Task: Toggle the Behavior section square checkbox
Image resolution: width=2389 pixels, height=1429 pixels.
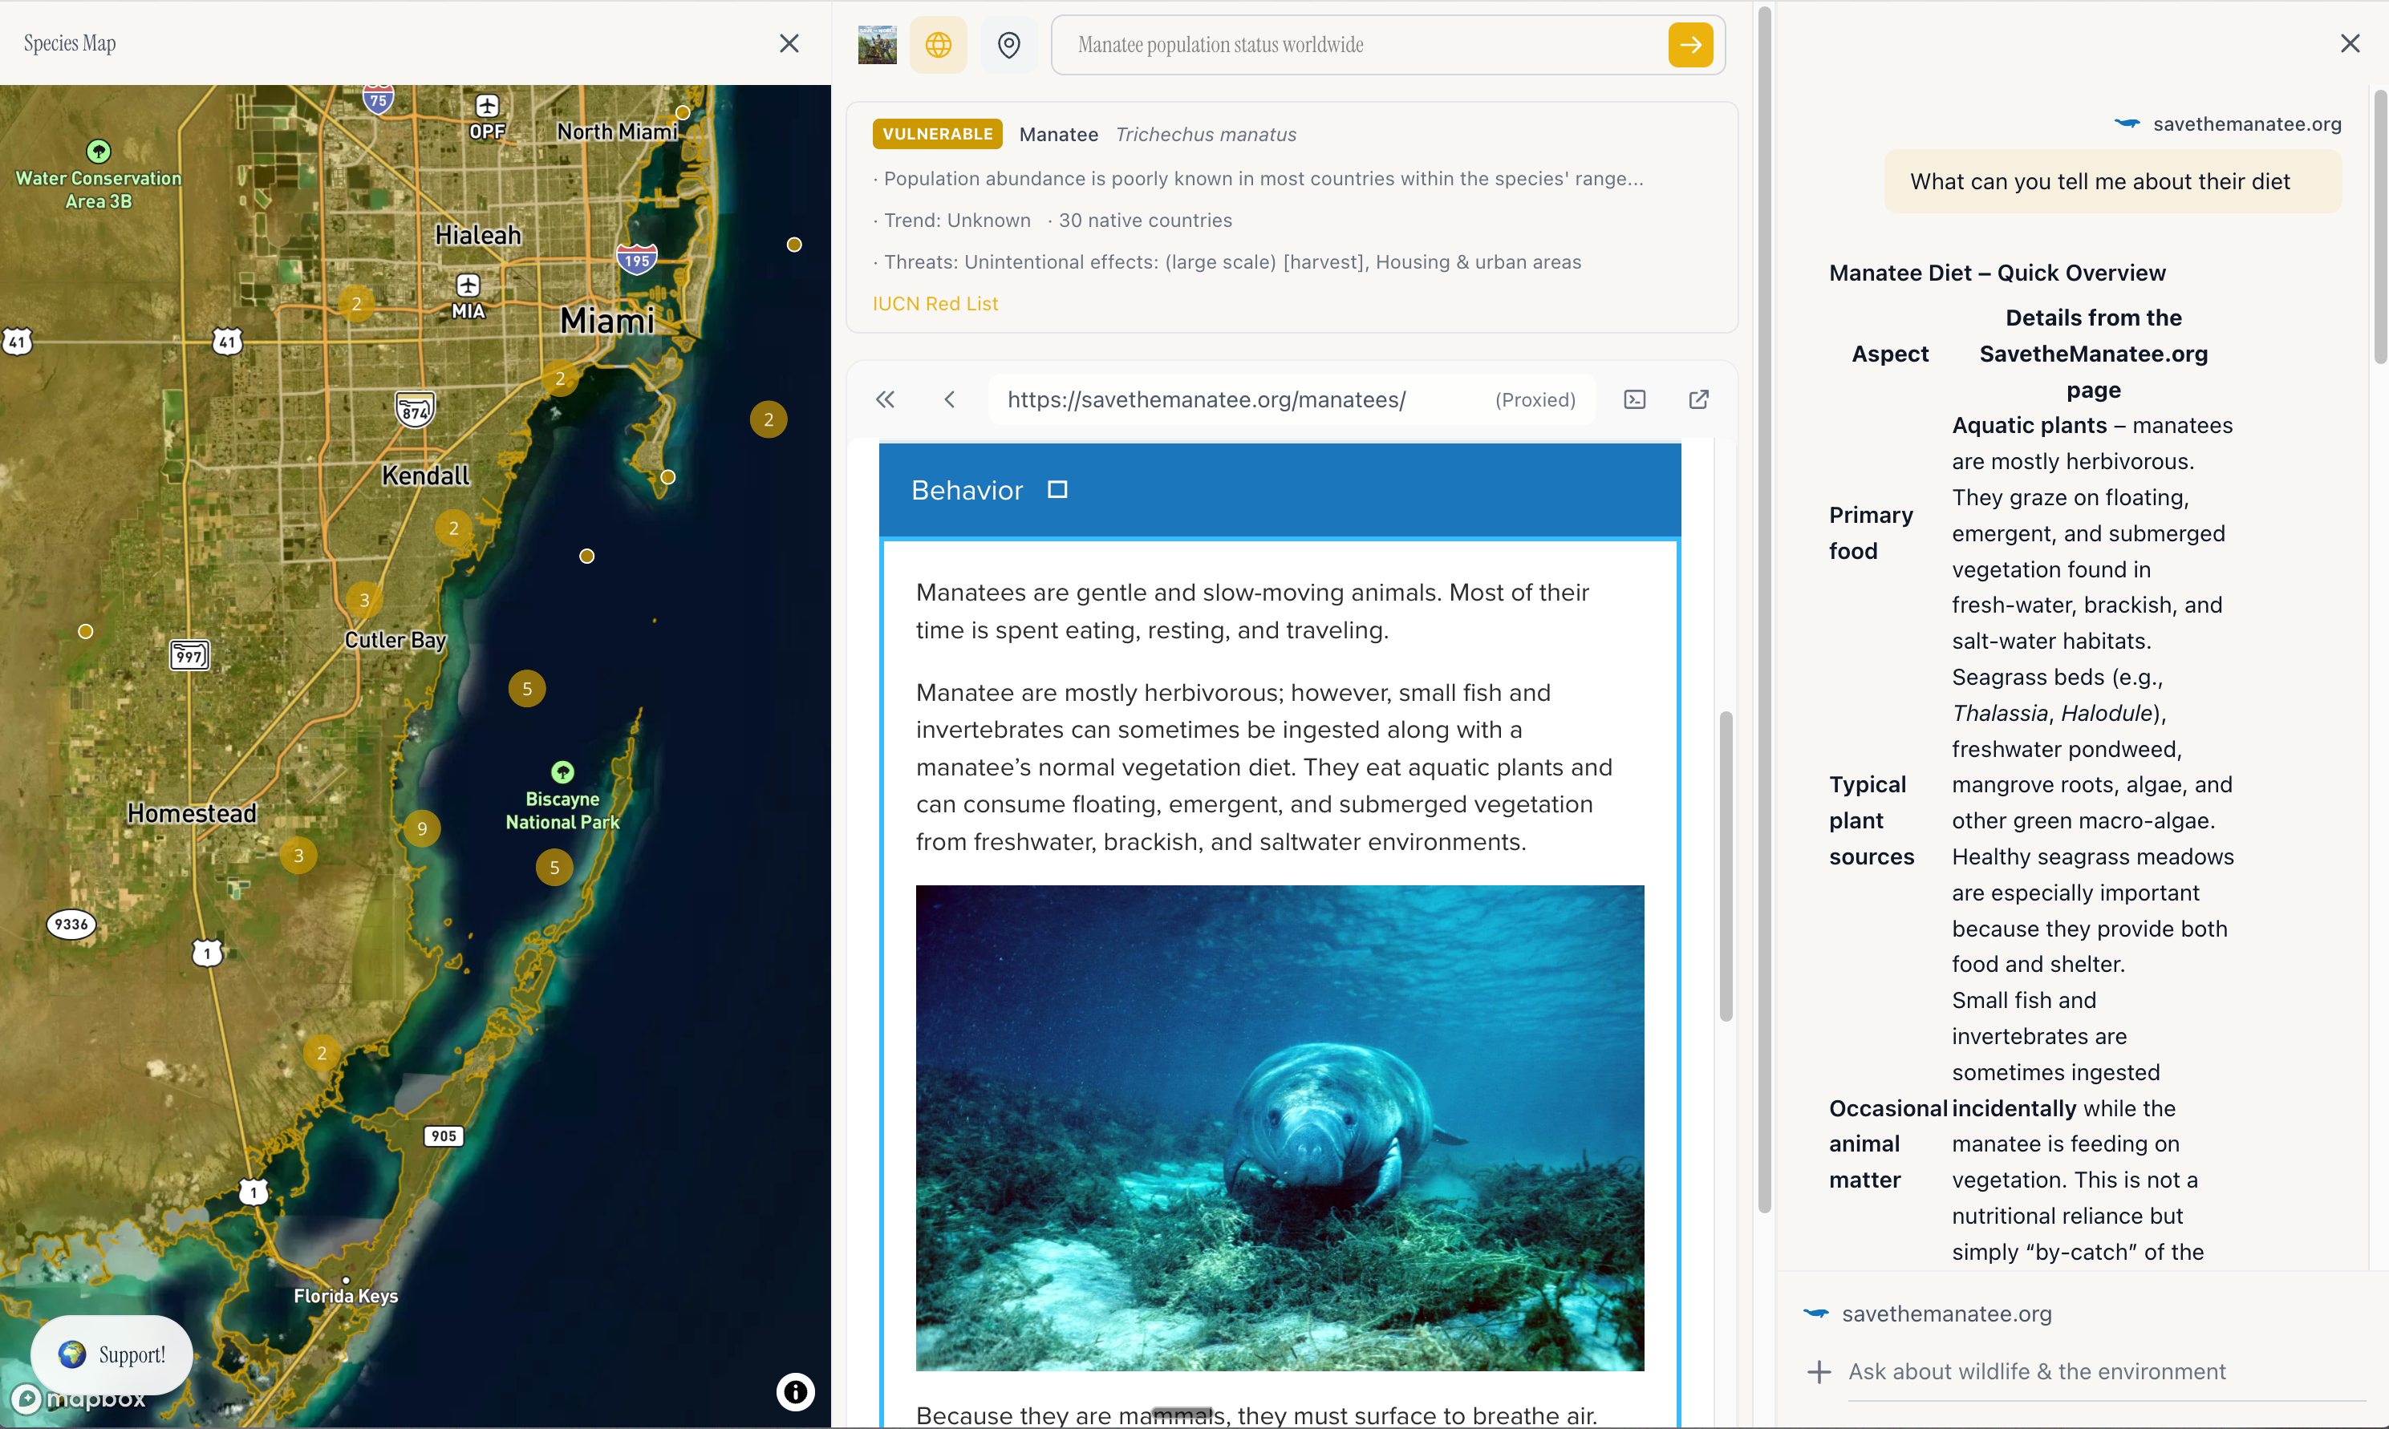Action: (1057, 490)
